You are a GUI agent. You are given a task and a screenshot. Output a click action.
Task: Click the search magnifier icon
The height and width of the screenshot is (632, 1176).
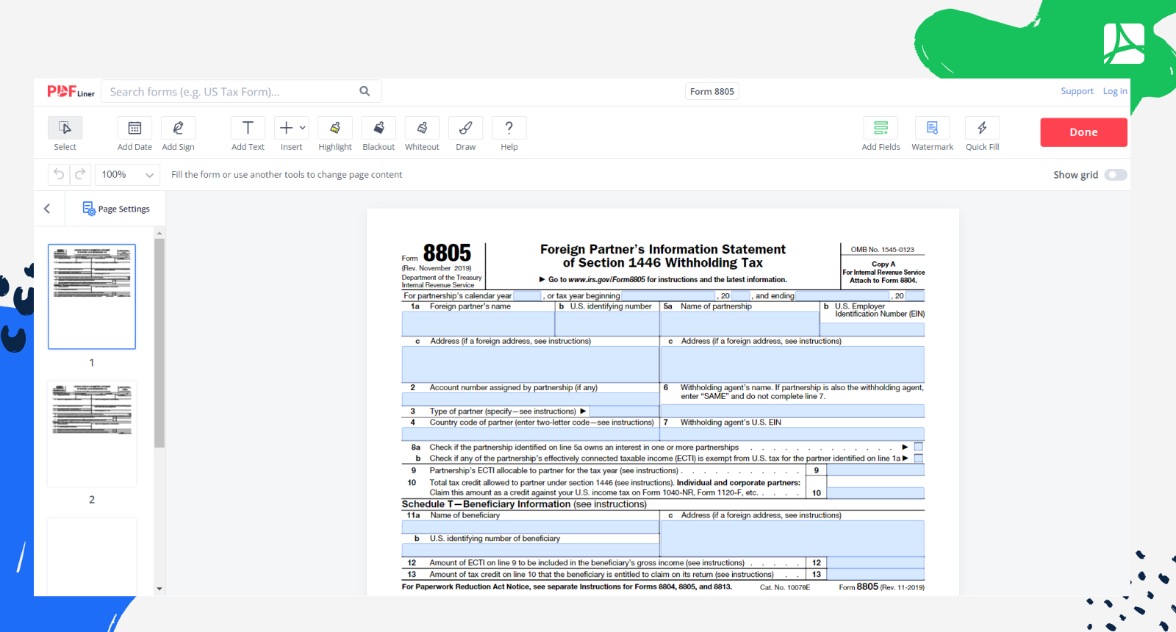coord(365,91)
